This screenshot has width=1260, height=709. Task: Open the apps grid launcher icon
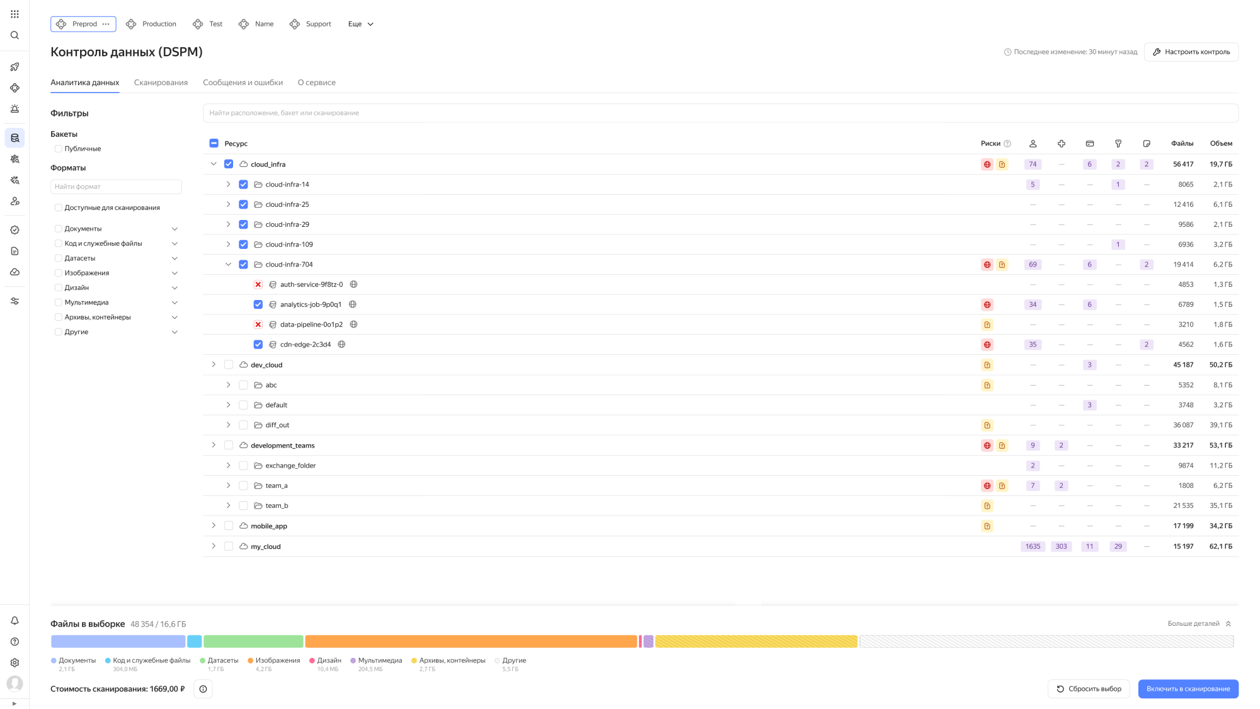point(14,14)
